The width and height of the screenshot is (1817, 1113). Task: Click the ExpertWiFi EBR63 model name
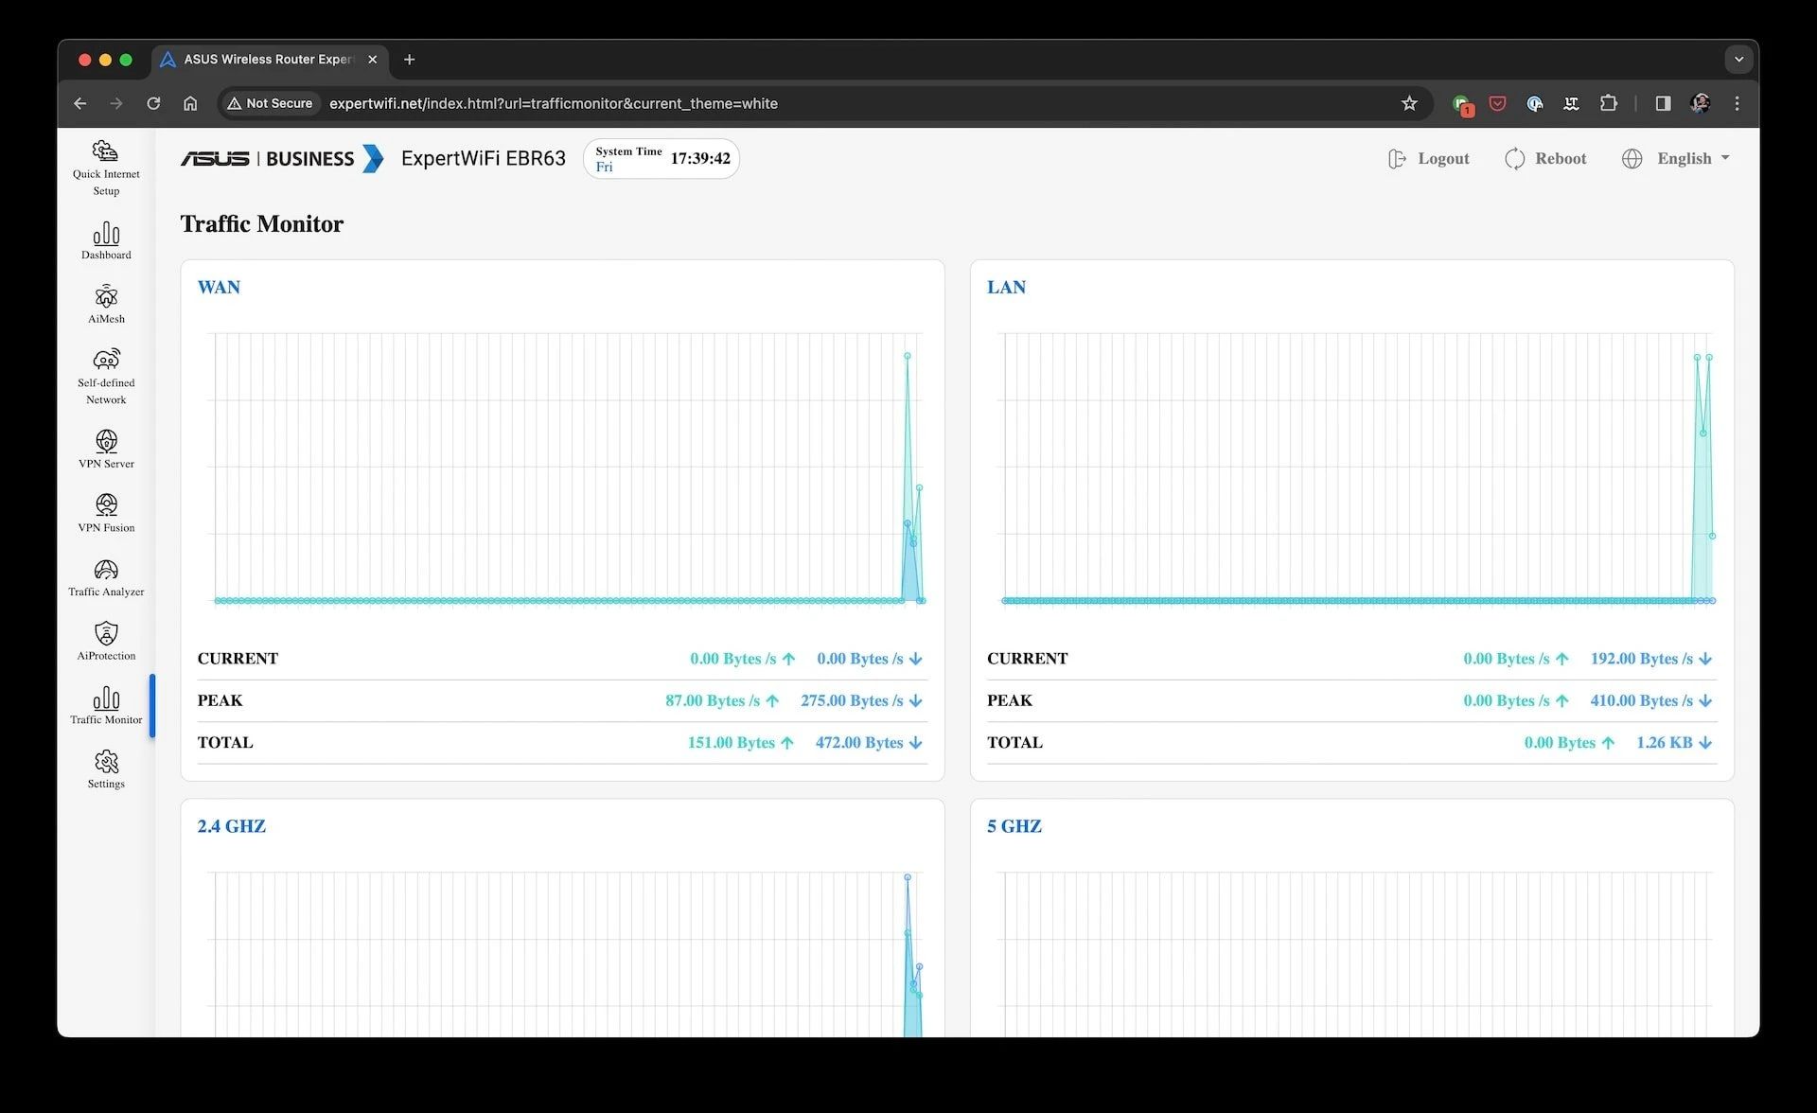(x=484, y=158)
